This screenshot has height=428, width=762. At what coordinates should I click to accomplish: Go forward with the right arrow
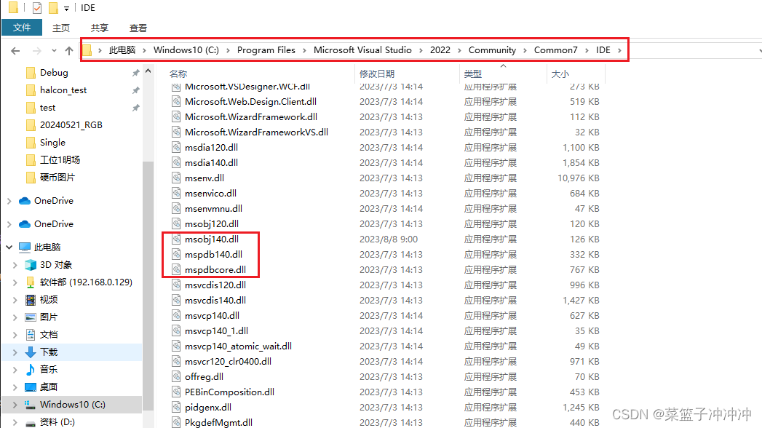pyautogui.click(x=37, y=50)
